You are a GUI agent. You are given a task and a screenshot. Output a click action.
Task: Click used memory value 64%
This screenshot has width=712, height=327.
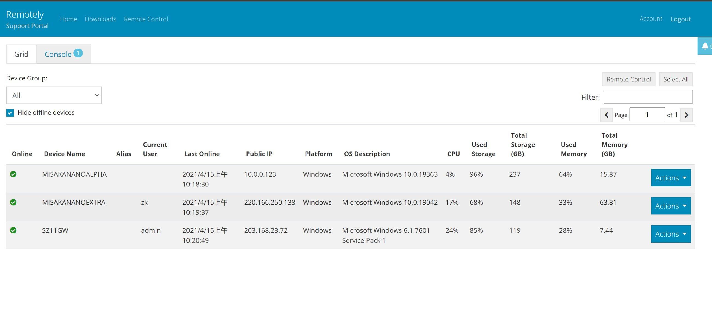click(565, 174)
